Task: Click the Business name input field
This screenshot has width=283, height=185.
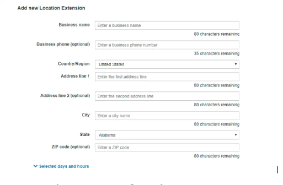Action: pos(167,25)
